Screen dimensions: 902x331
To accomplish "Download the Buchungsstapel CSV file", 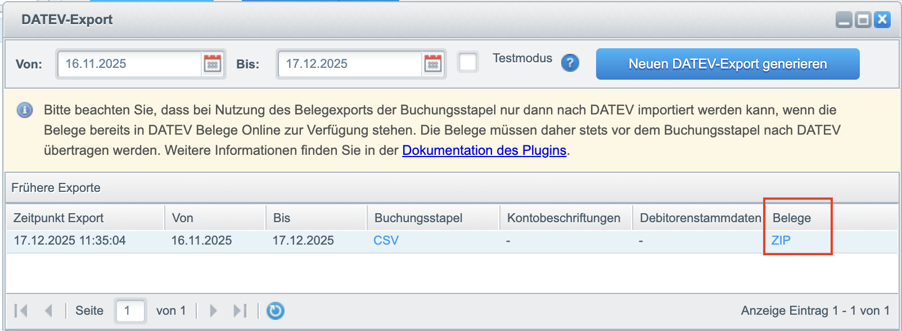I will pyautogui.click(x=386, y=240).
